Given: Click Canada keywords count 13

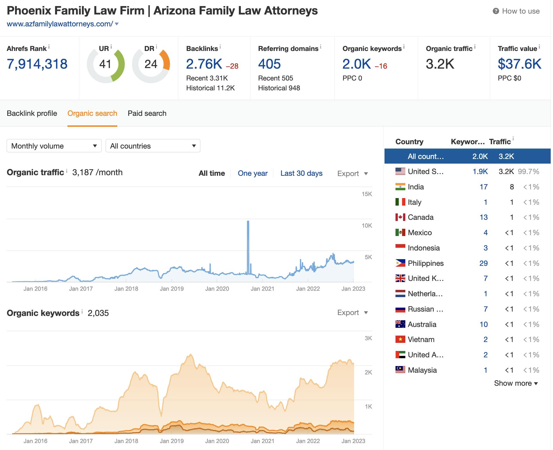Looking at the screenshot, I should point(484,217).
